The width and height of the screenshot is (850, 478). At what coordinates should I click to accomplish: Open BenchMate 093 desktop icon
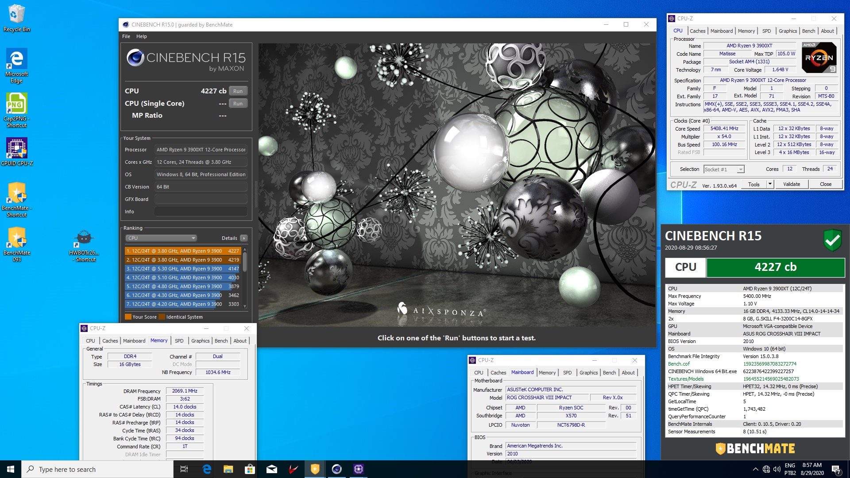pos(17,244)
